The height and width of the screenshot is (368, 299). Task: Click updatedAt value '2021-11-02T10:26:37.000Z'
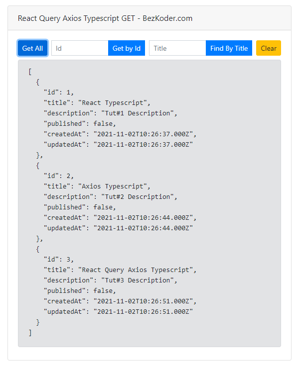click(x=143, y=145)
